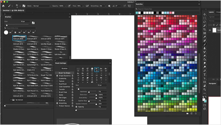This screenshot has height=125, width=221.
Task: Select the History Brush tool
Action: [204, 52]
